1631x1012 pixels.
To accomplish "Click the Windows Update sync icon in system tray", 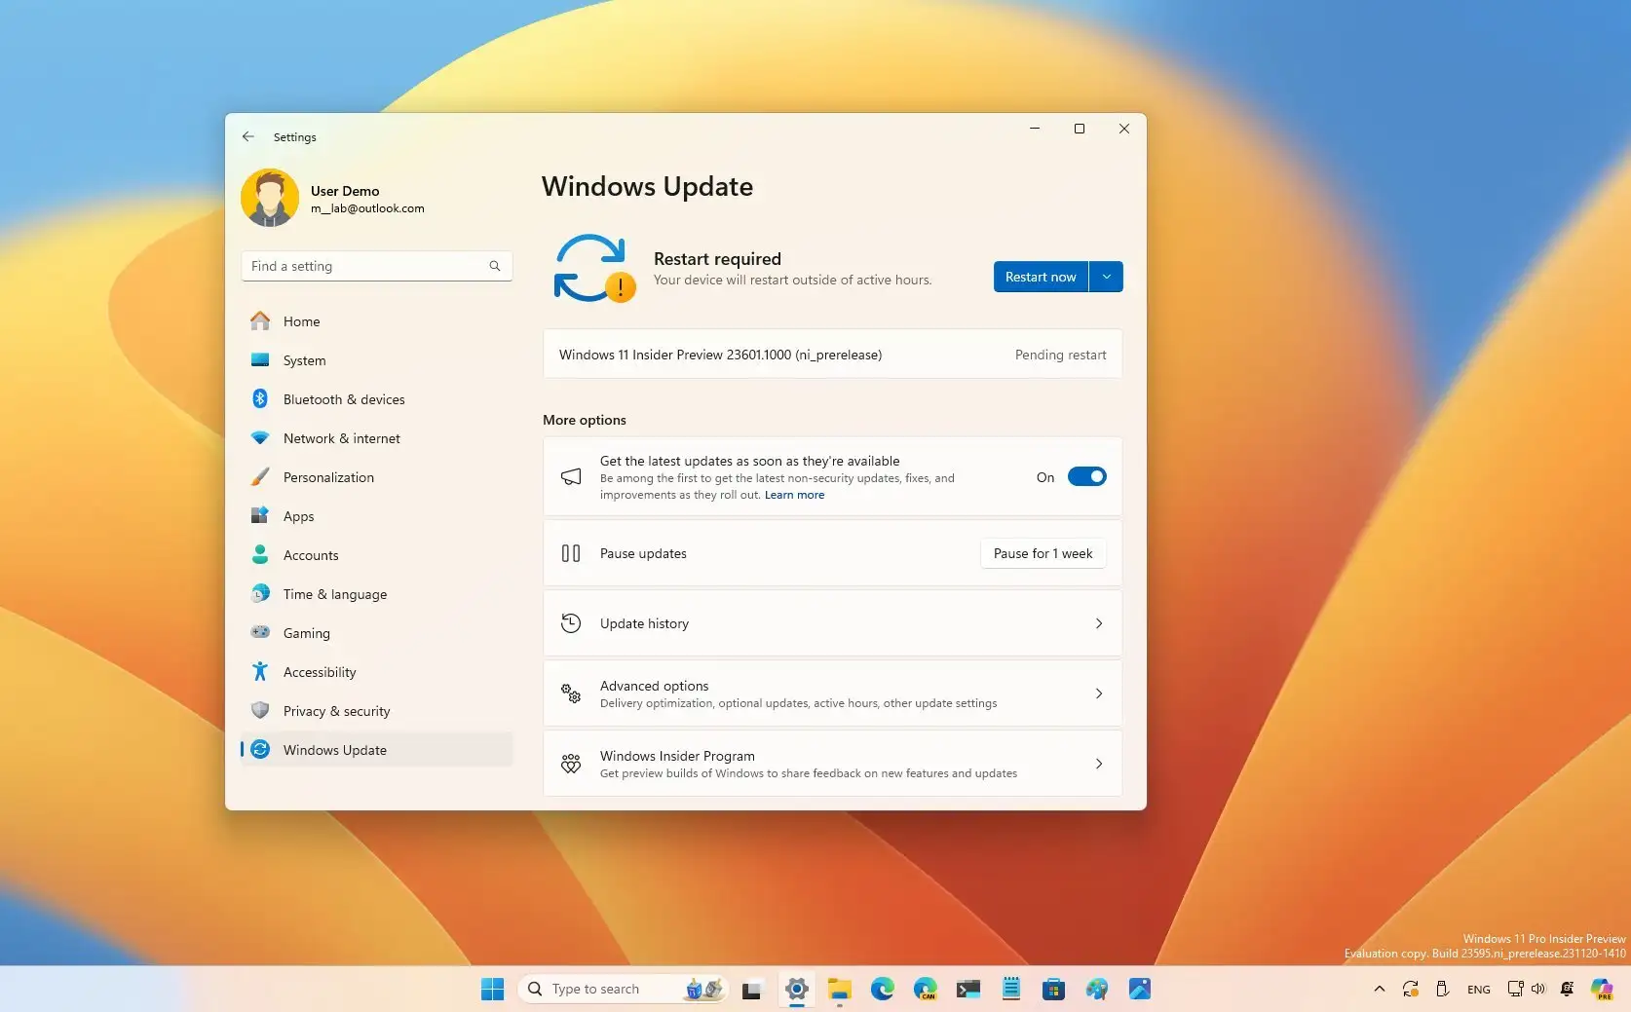I will click(x=1411, y=989).
